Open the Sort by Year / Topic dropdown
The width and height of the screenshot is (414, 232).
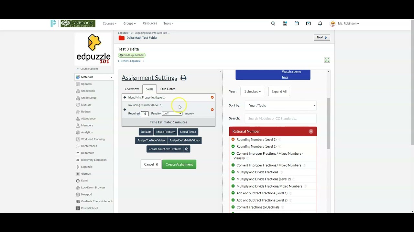[281, 105]
